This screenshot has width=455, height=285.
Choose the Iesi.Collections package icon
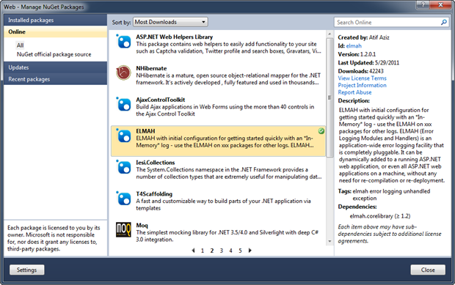(124, 167)
